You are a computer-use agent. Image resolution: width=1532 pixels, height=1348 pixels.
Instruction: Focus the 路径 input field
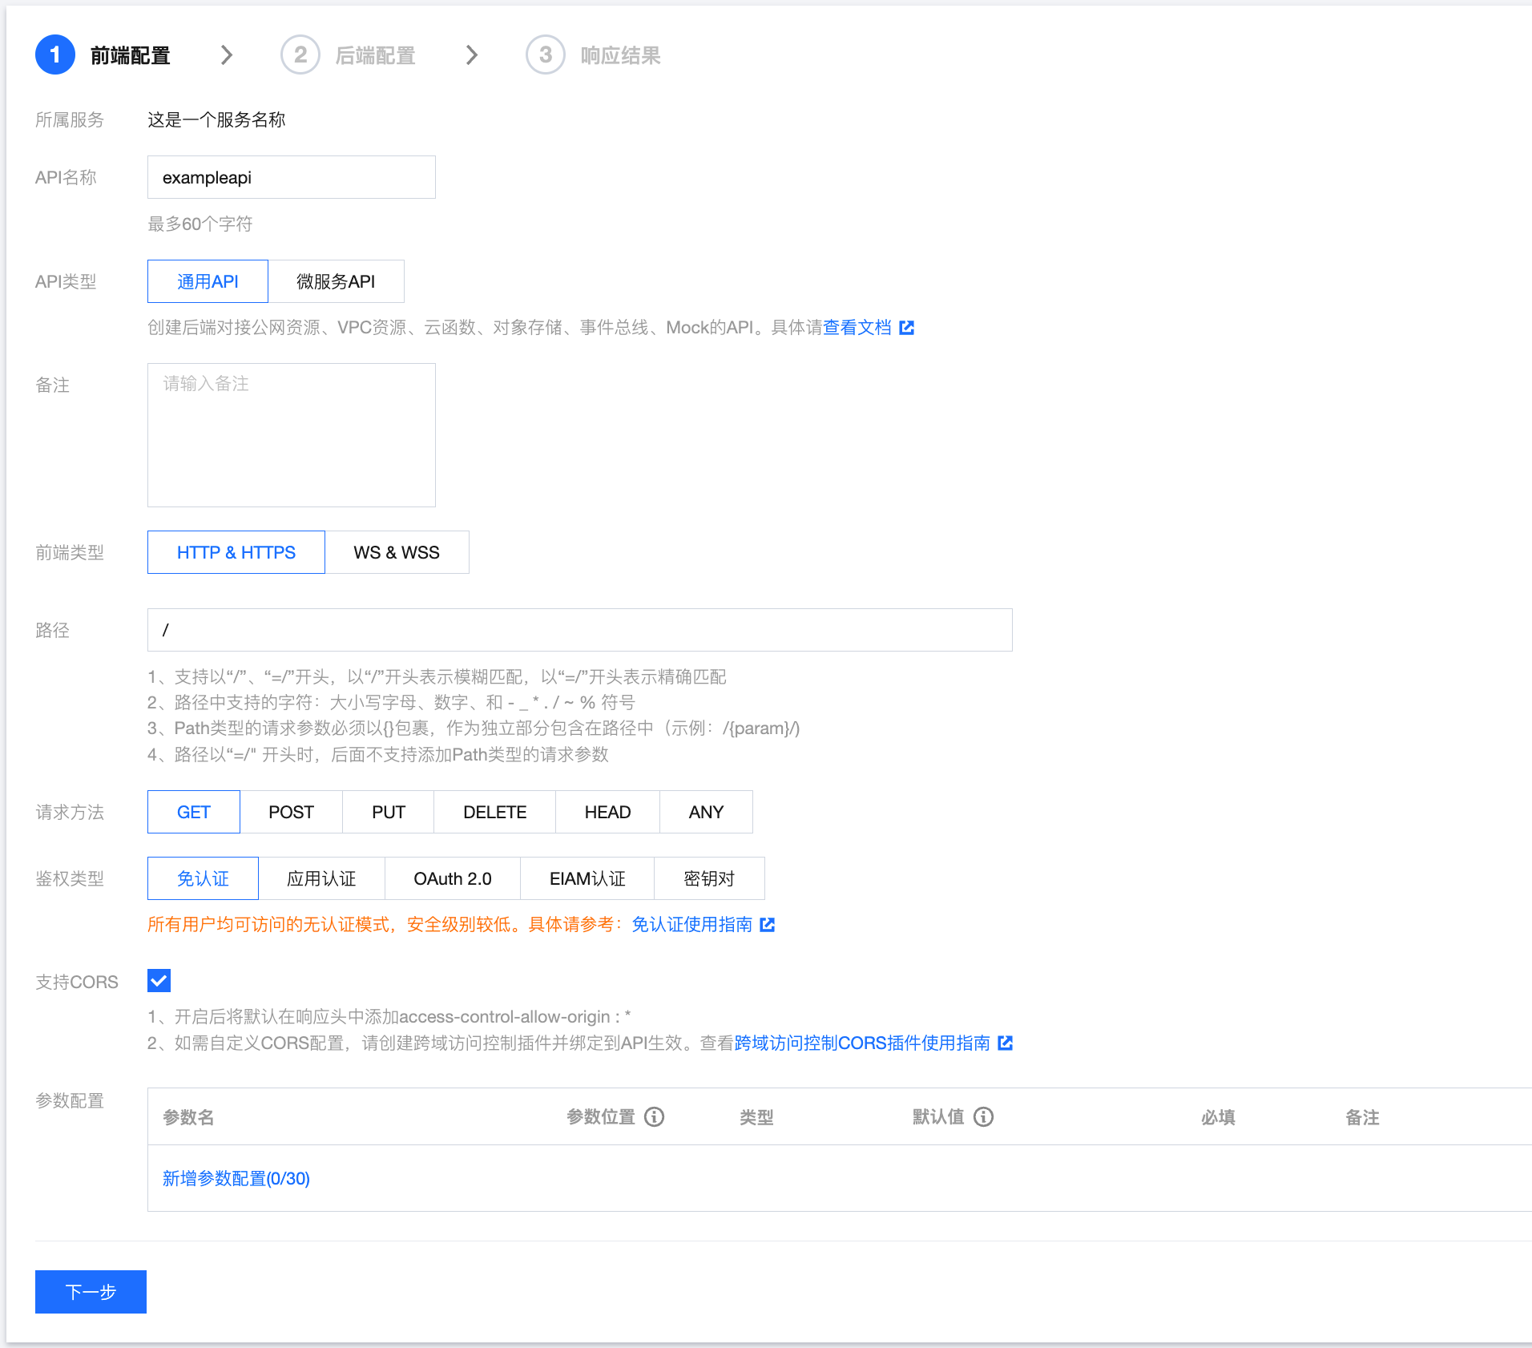580,630
